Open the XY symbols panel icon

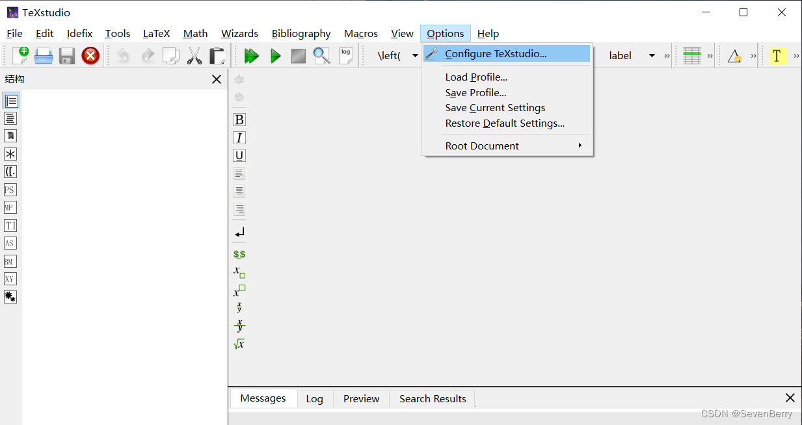tap(10, 279)
